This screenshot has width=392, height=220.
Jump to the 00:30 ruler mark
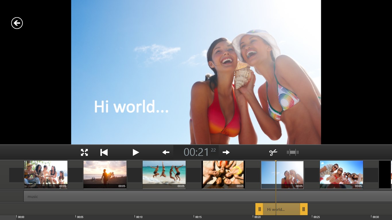pyautogui.click(x=376, y=217)
